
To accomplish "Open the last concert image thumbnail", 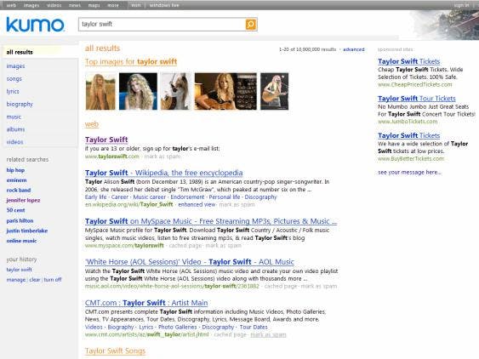I will (274, 91).
